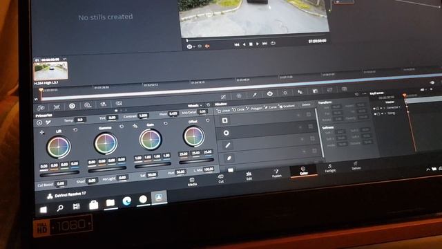This screenshot has height=249, width=442.
Task: Select the clip thumbnail 01
Action: click(x=50, y=71)
